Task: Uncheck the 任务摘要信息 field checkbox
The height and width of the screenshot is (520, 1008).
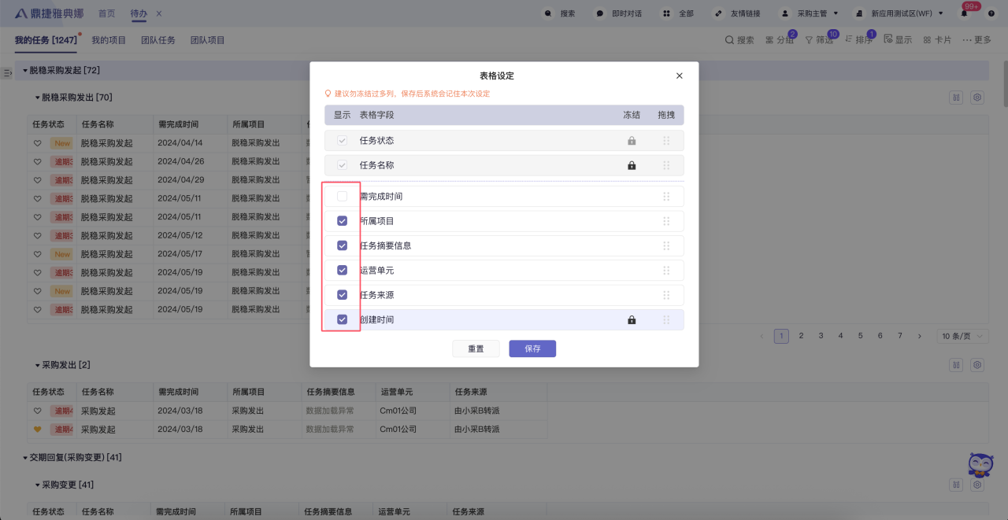Action: [342, 245]
